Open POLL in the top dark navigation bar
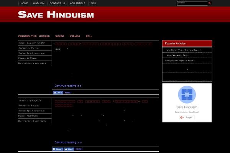This screenshot has width=230, height=153. coord(94,3)
